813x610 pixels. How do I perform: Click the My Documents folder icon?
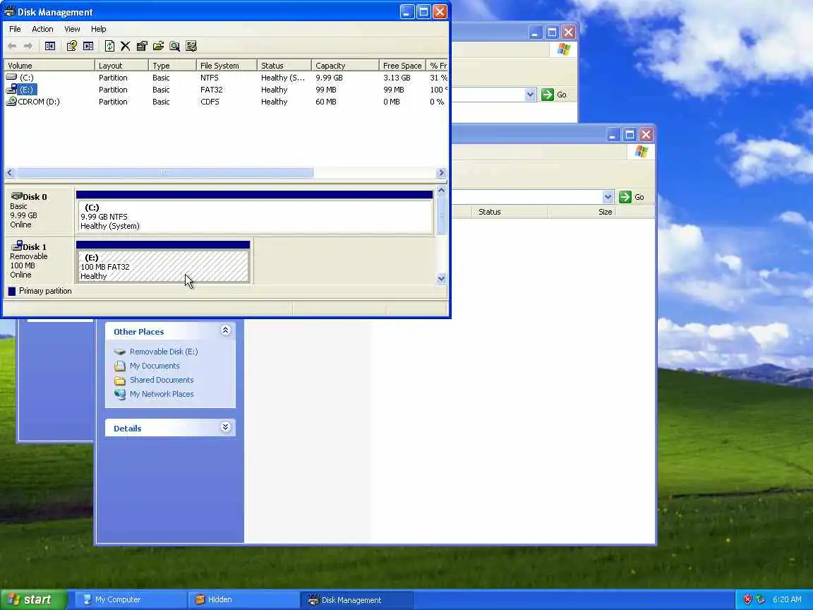(120, 366)
